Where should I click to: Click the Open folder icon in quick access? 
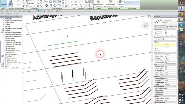pyautogui.click(x=2, y=11)
